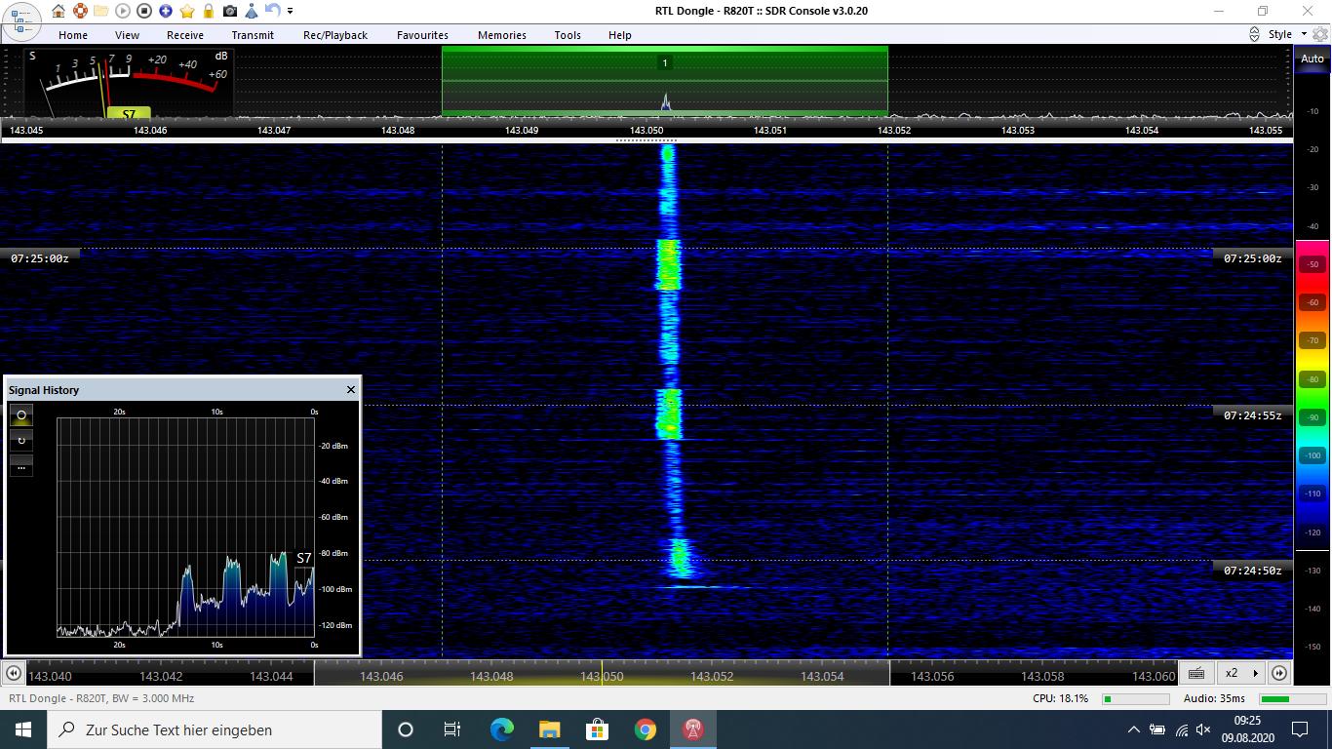Click the Audio: 35ms status text
The image size is (1332, 749).
coord(1214,698)
